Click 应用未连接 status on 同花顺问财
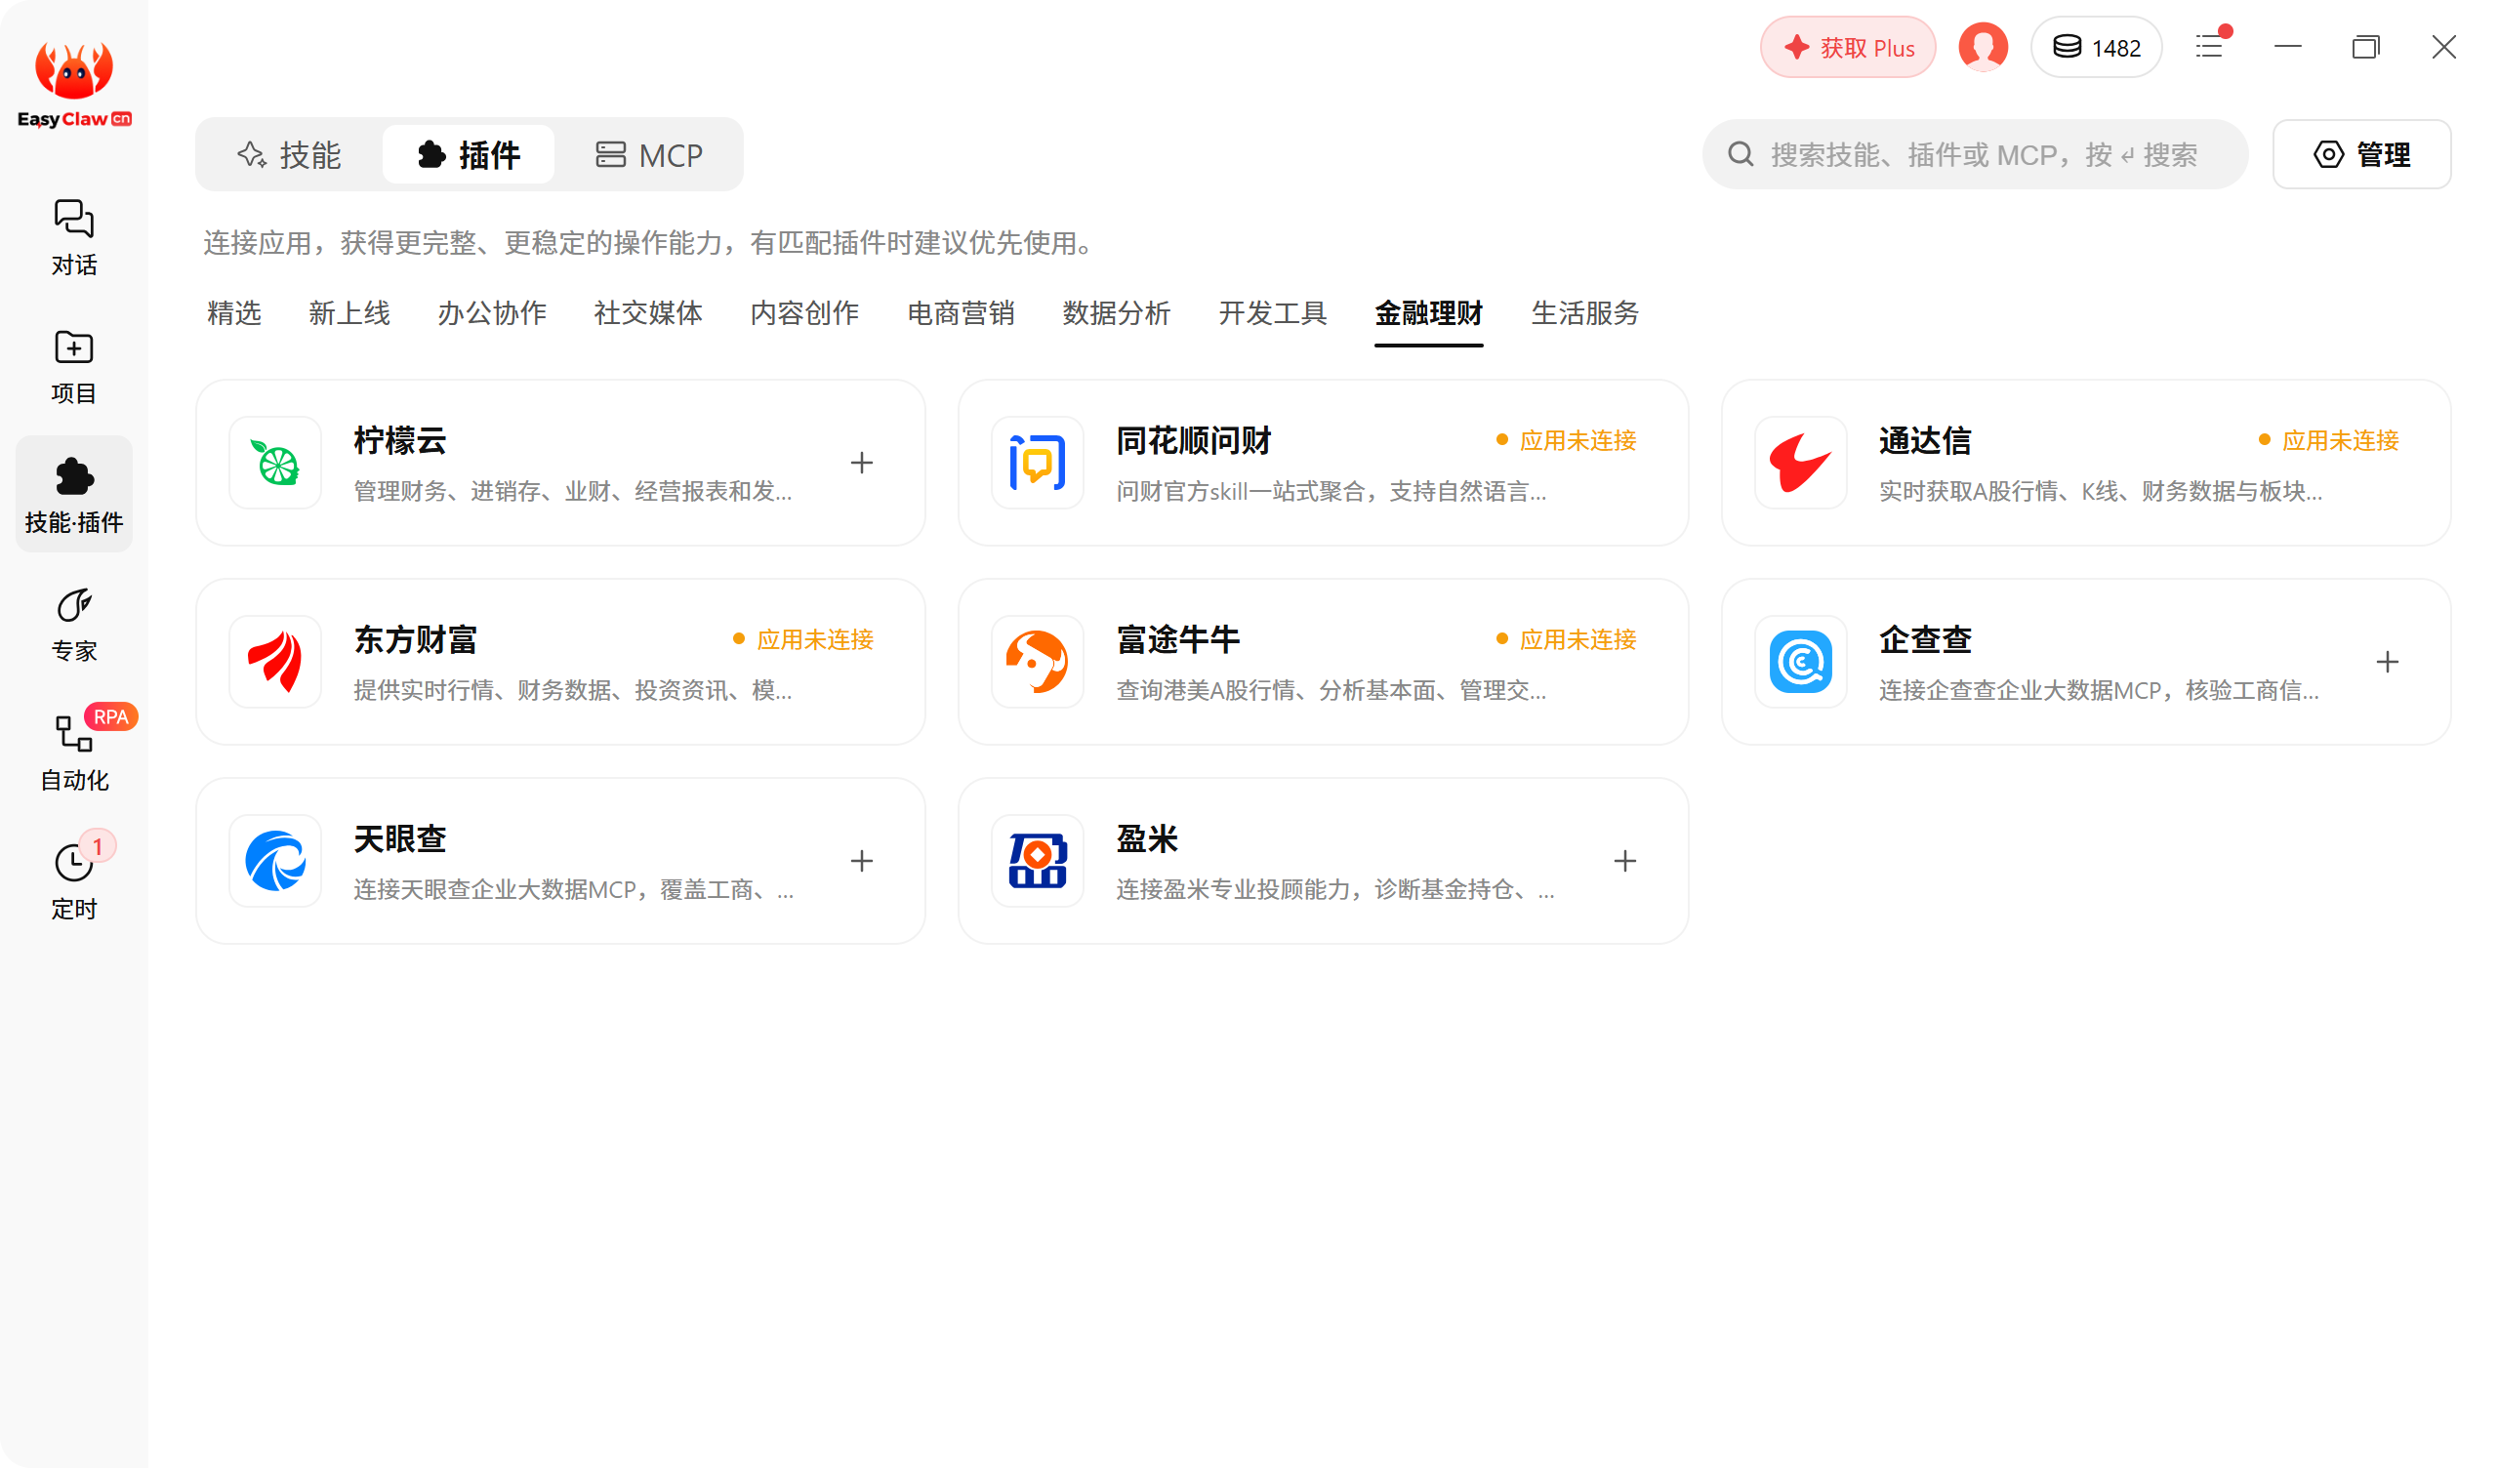 1567,440
